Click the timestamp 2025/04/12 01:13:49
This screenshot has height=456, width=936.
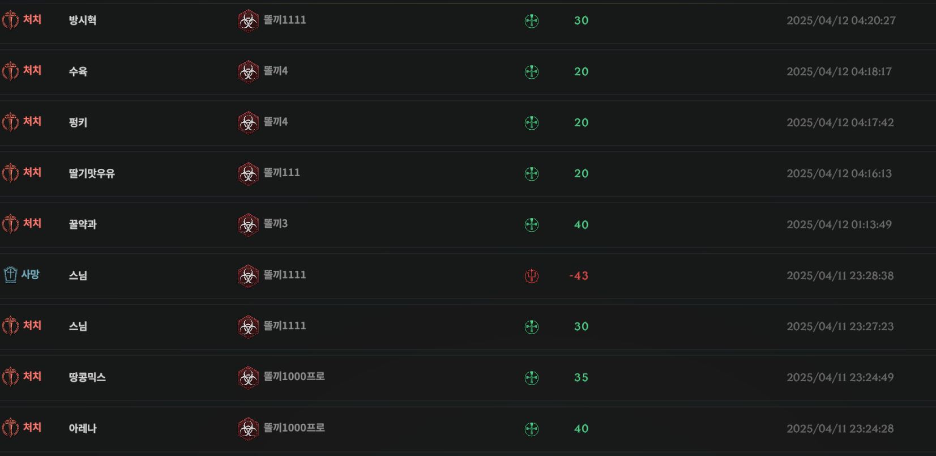click(x=839, y=224)
